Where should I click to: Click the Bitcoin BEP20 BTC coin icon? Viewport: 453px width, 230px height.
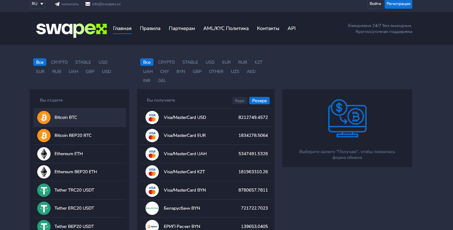tap(44, 135)
